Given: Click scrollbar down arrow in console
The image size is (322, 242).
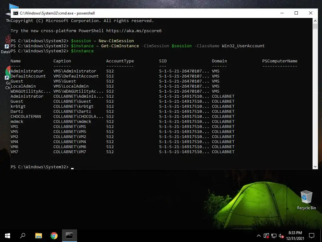Looking at the screenshot, I should [315, 166].
